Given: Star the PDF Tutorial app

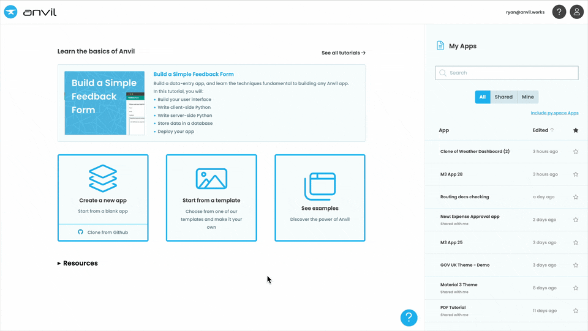Looking at the screenshot, I should 576,311.
